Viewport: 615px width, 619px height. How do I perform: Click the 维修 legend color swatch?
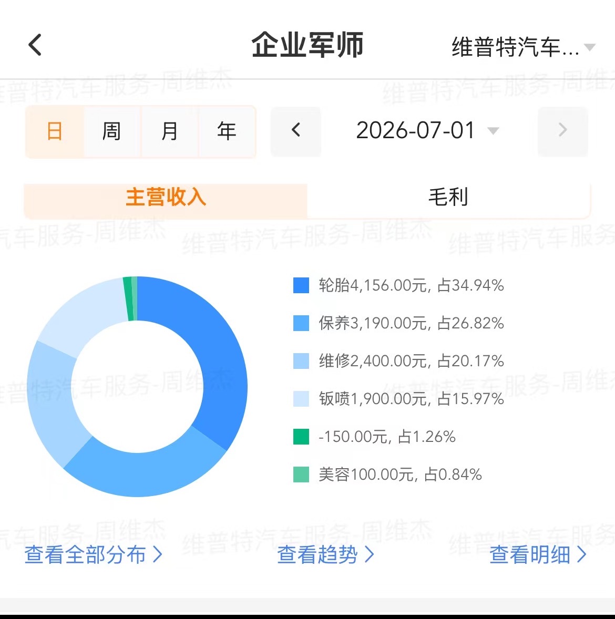pyautogui.click(x=301, y=361)
